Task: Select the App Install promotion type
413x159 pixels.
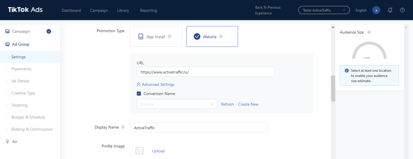Action: 156,36
